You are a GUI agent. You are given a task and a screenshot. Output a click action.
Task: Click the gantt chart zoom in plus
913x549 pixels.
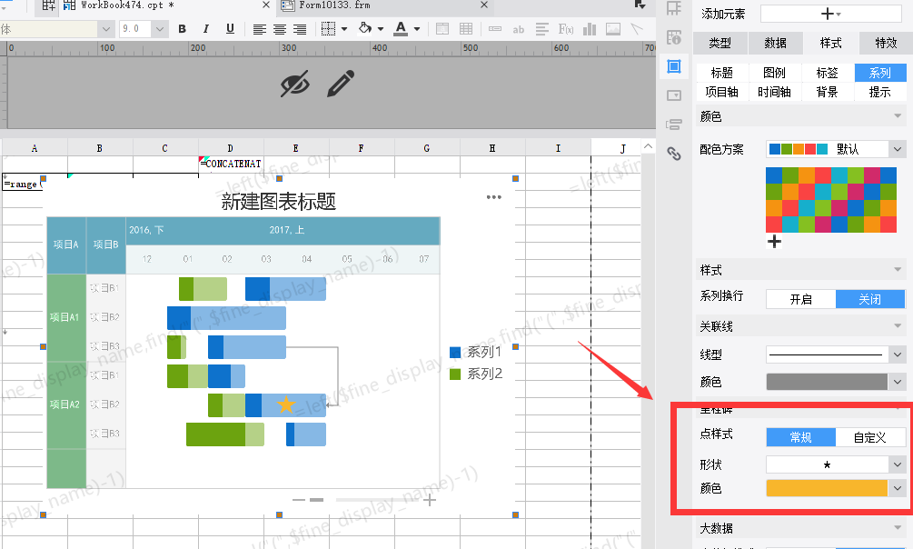430,500
